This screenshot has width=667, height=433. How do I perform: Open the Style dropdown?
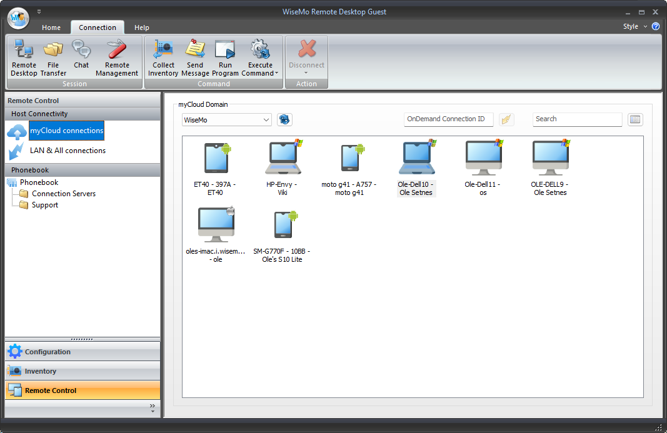coord(633,27)
